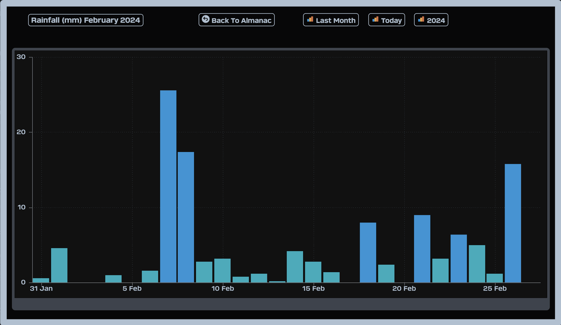Click the 23 Feb blue bar
Screen dimensions: 561x325
pyautogui.click(x=458, y=258)
